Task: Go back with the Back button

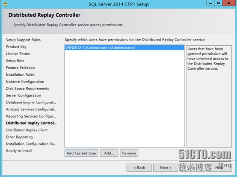Action: 139,168
